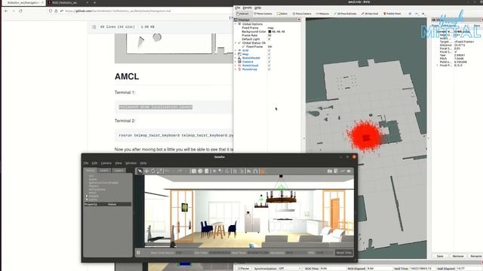This screenshot has width=483, height=271.
Task: Expand Models in Gazebo World tree
Action: pos(87,196)
